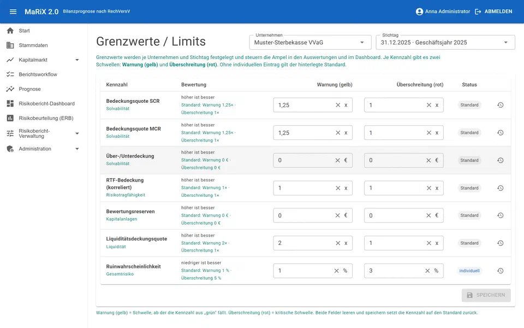Click the Überschreitung (rot) column header
This screenshot has width=524, height=328.
420,85
